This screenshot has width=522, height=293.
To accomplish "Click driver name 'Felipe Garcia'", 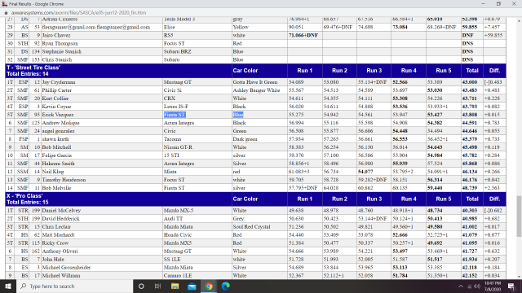I will (56, 155).
